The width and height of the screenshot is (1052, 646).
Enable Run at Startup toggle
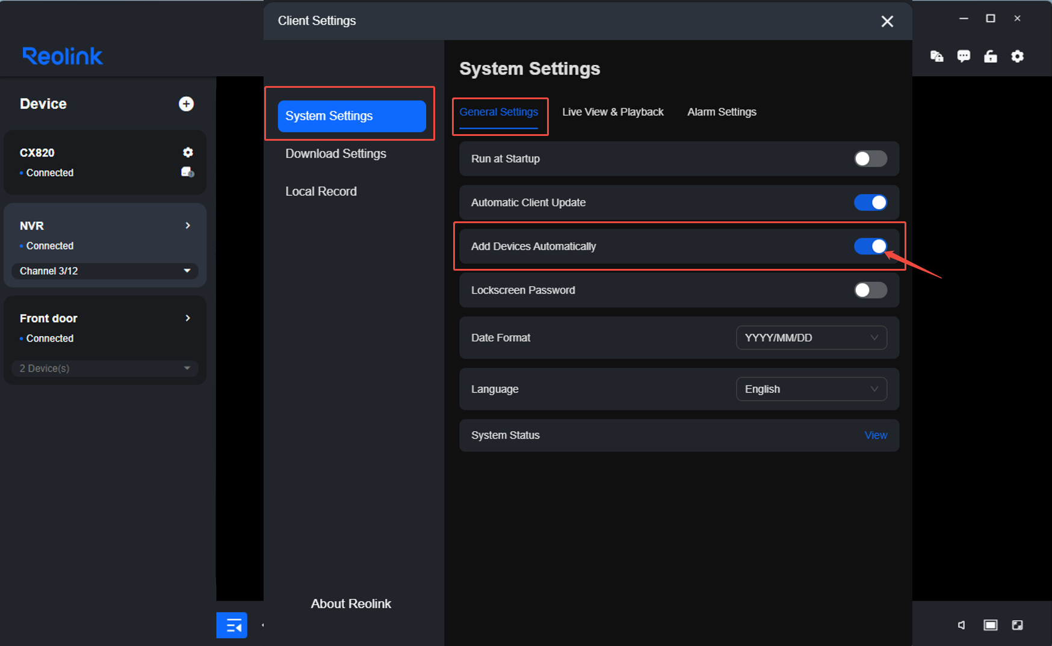pyautogui.click(x=870, y=159)
